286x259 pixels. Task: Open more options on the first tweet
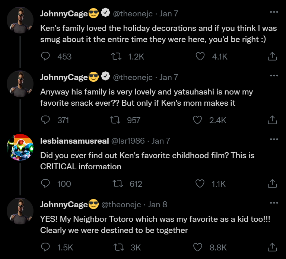(274, 12)
